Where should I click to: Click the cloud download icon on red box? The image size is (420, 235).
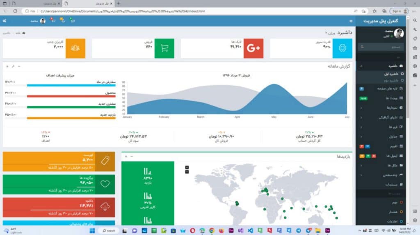tap(105, 207)
